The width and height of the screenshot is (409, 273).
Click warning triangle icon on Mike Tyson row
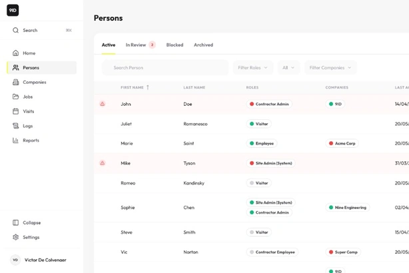point(103,163)
